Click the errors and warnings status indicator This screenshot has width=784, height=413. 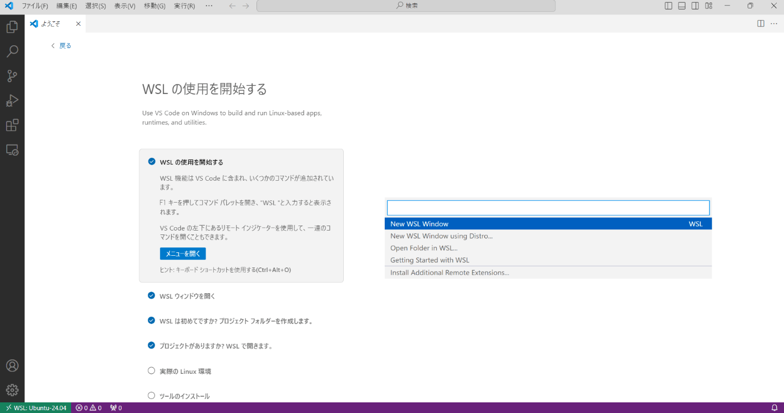88,408
